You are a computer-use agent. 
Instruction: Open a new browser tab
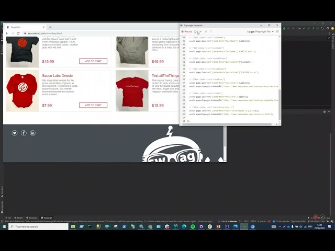point(50,27)
